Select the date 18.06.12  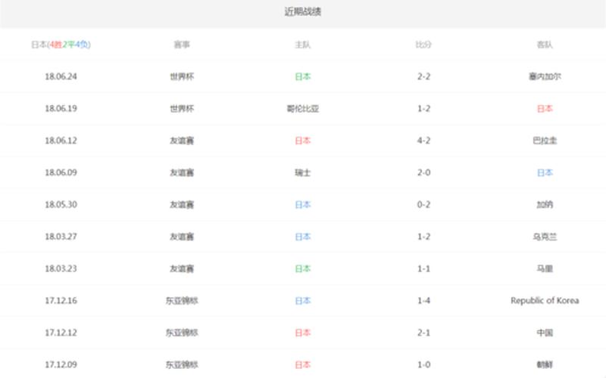tap(61, 141)
